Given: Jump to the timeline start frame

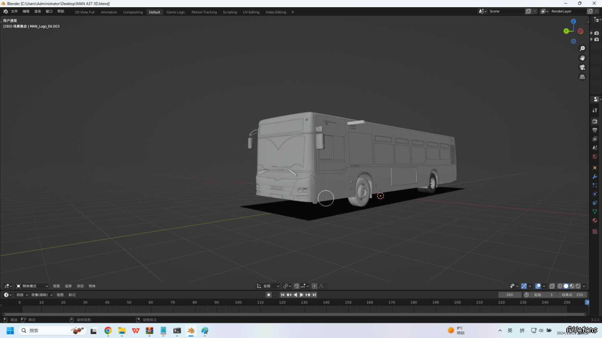Looking at the screenshot, I should (x=283, y=295).
